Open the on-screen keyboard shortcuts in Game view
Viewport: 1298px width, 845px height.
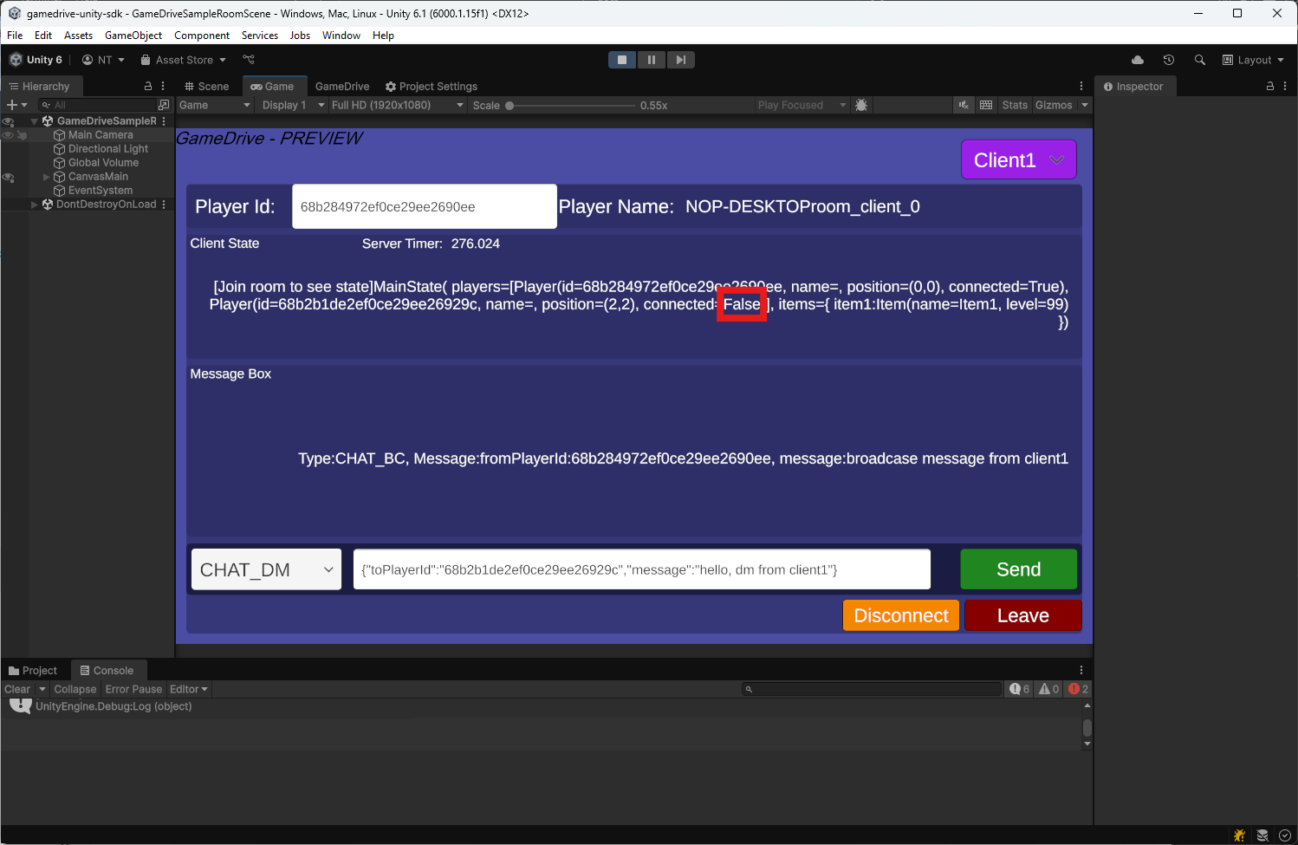click(x=986, y=105)
